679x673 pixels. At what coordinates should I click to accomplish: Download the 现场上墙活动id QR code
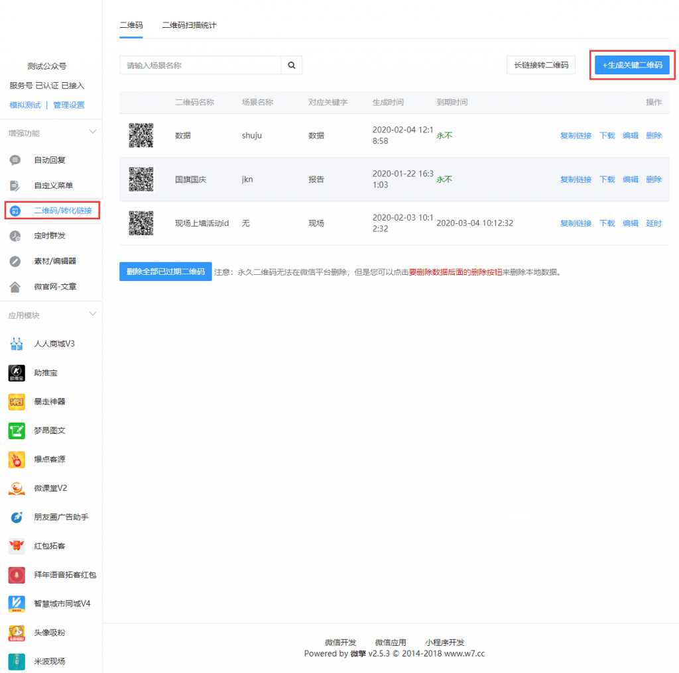coord(607,223)
